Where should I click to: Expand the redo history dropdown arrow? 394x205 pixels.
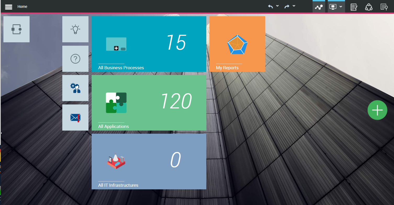(294, 6)
